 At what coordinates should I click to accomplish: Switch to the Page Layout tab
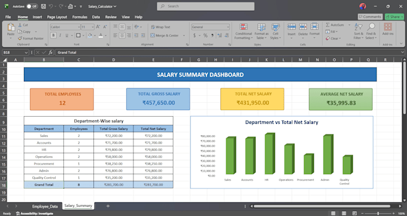click(x=57, y=17)
